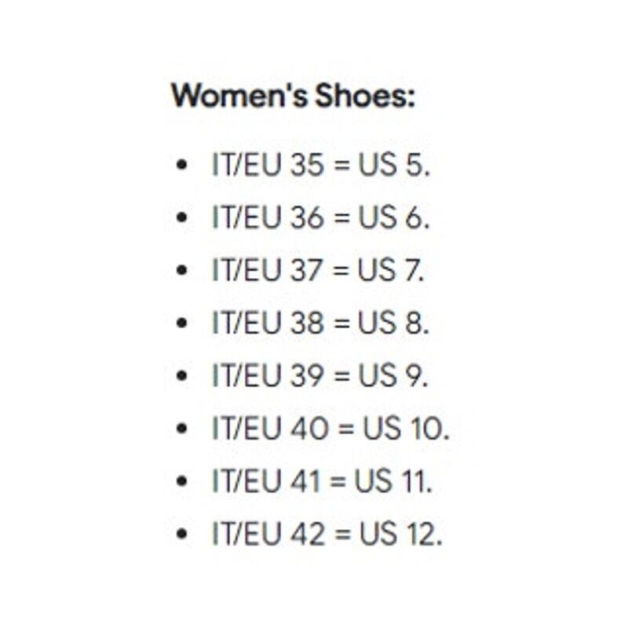Select the IT/EU 39 = US 9 line
The height and width of the screenshot is (628, 628).
point(320,375)
